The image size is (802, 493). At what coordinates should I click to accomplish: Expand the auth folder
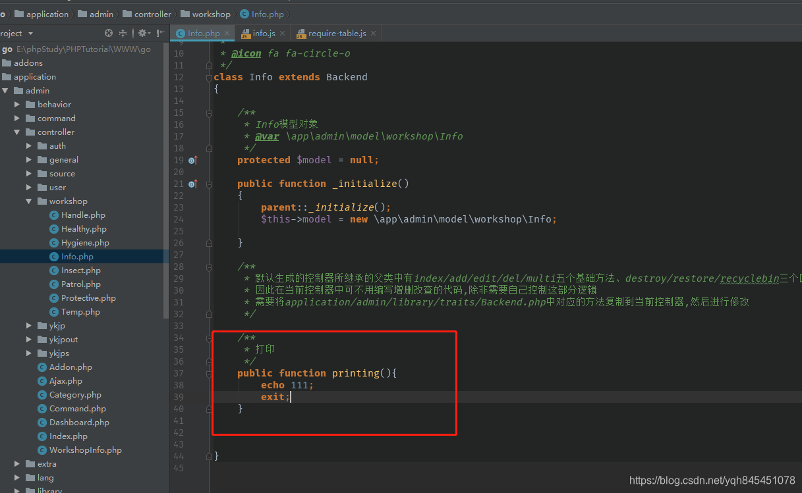29,146
